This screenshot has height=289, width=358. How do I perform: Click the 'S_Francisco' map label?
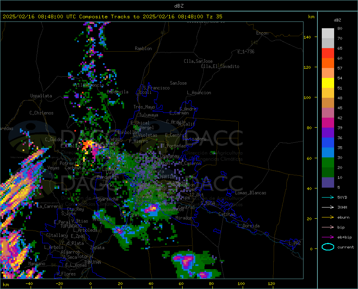pyautogui.click(x=156, y=88)
